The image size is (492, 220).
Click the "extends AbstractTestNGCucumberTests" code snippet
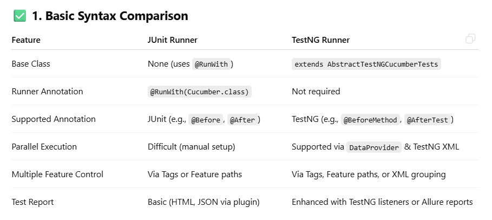tap(366, 64)
